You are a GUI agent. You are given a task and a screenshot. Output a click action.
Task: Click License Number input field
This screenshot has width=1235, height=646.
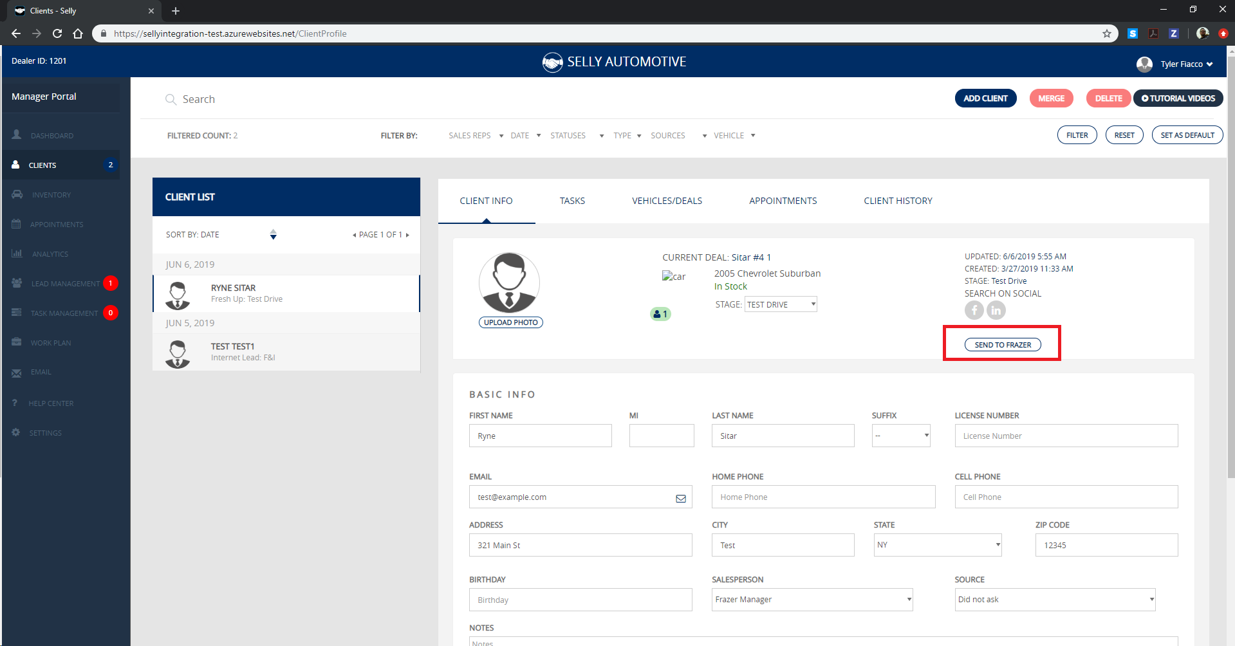[1066, 436]
